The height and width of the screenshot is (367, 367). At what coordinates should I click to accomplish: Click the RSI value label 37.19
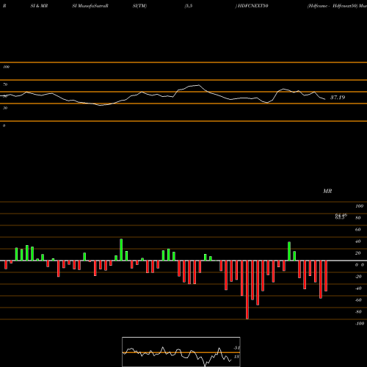[338, 98]
